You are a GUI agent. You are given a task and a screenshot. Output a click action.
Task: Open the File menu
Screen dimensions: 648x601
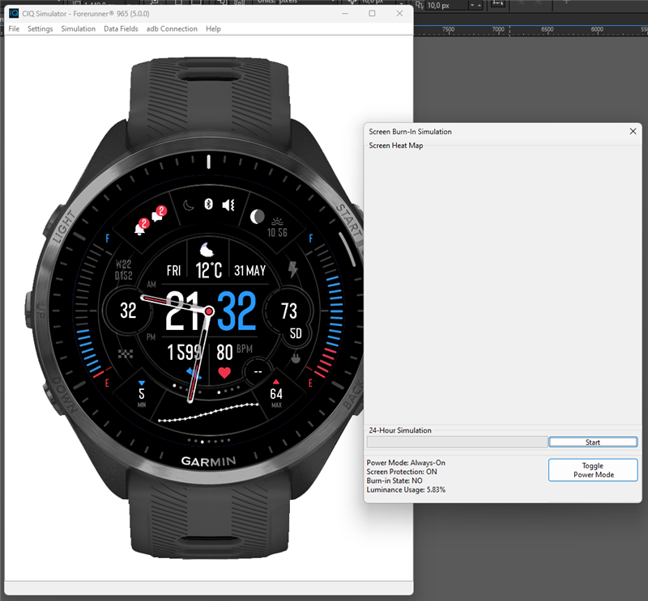[14, 28]
